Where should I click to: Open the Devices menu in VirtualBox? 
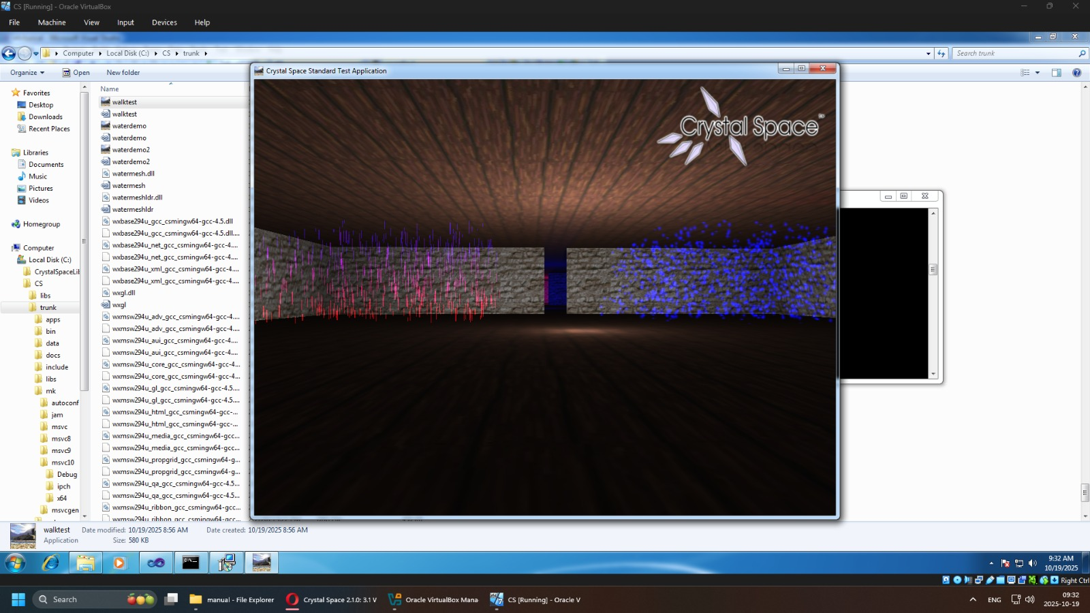point(164,22)
